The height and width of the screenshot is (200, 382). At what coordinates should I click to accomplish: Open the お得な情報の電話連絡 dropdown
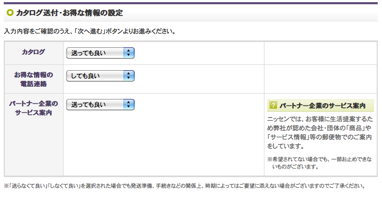point(100,76)
